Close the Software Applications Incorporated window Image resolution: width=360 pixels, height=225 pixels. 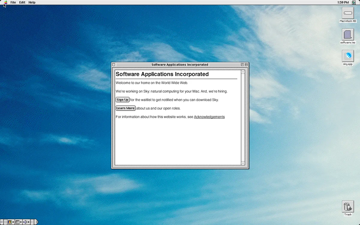[114, 64]
